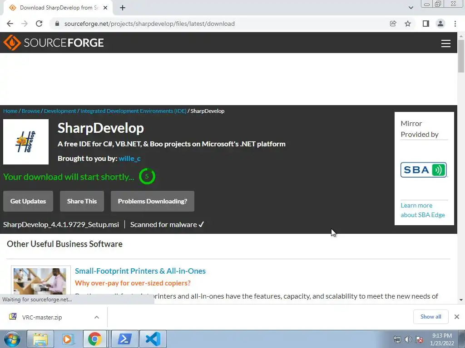Click the Action Center flag tray icon
The image size is (465, 348).
point(419,339)
